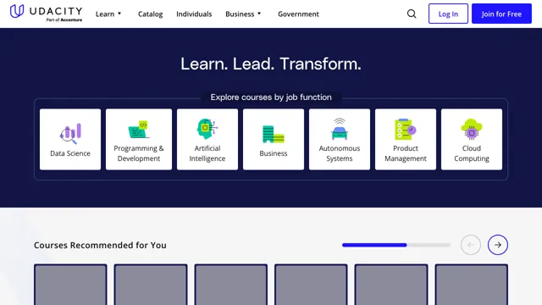Select the Autonomous Systems label
Screen dimensions: 542x305
(x=340, y=153)
